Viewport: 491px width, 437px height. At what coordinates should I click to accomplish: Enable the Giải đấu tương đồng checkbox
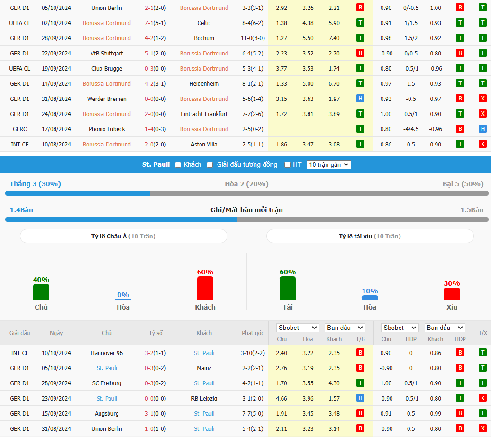(210, 165)
